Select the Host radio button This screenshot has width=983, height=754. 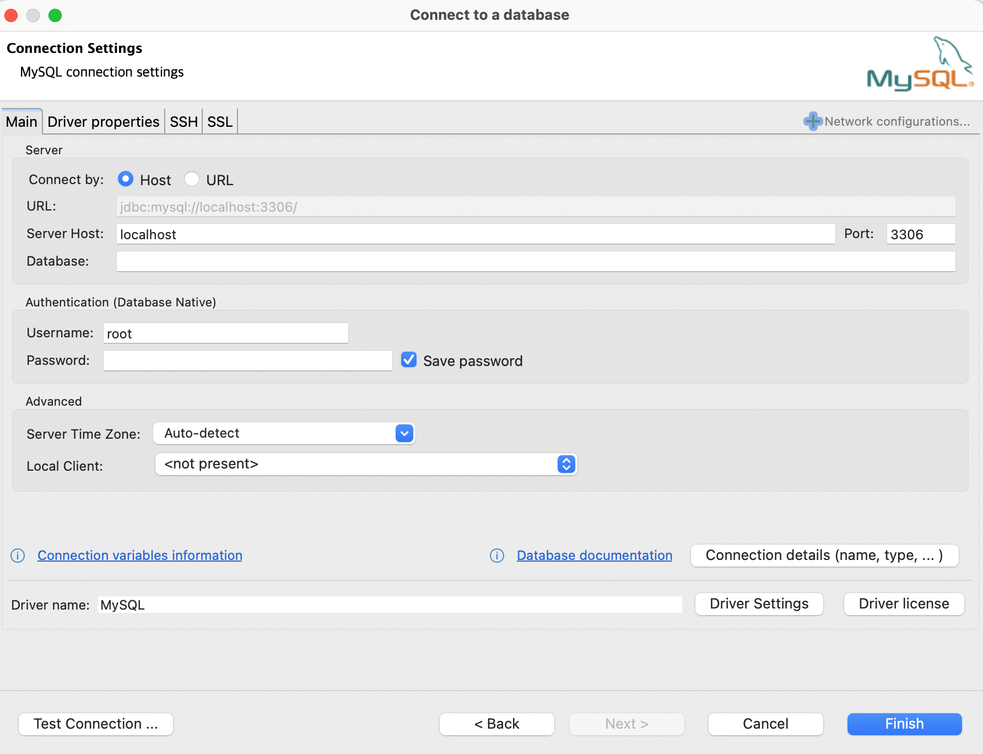click(126, 179)
